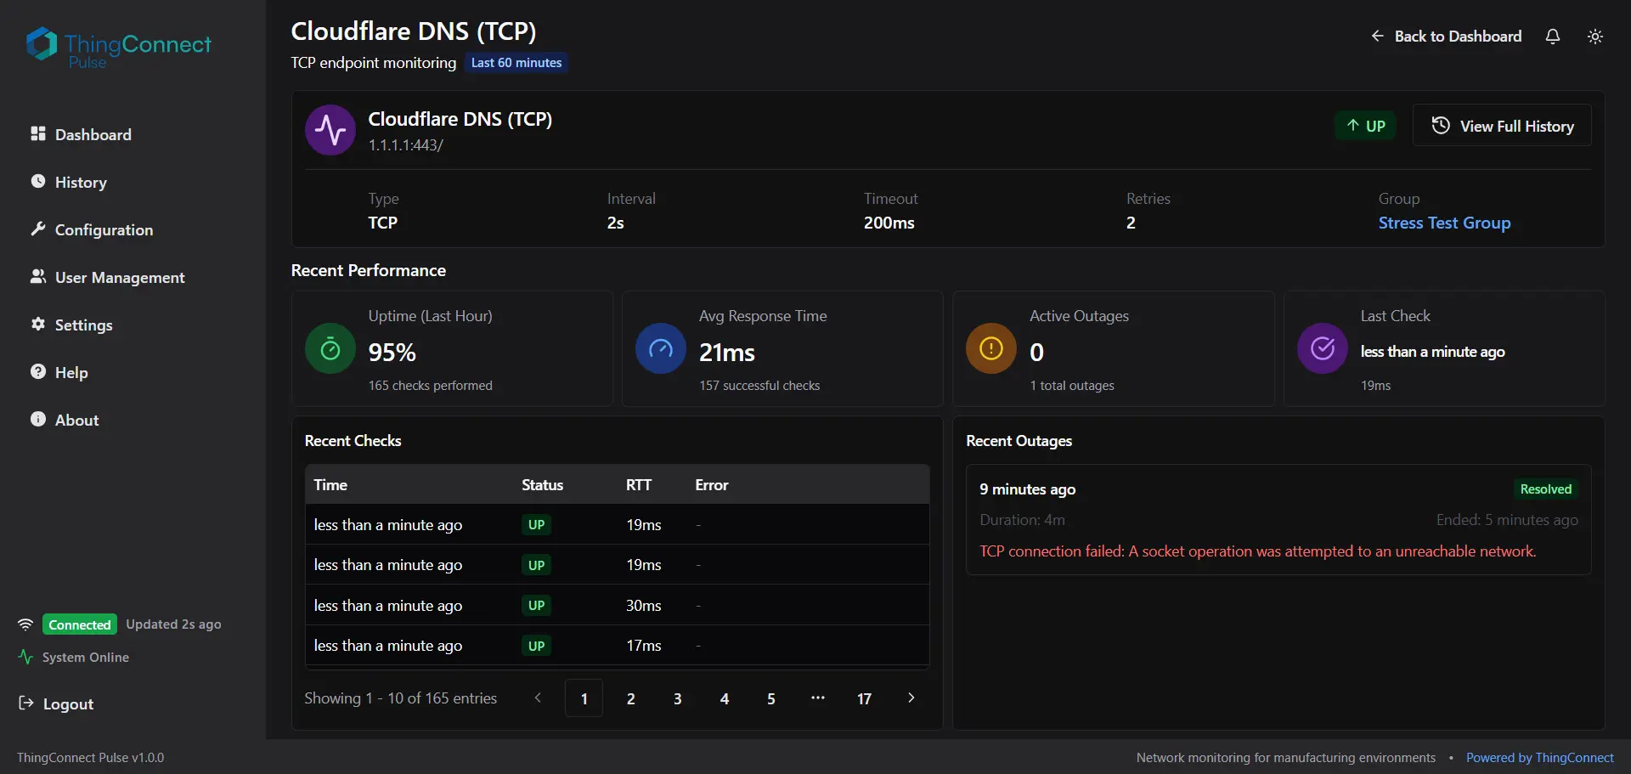Go to next page of recent checks

911,698
